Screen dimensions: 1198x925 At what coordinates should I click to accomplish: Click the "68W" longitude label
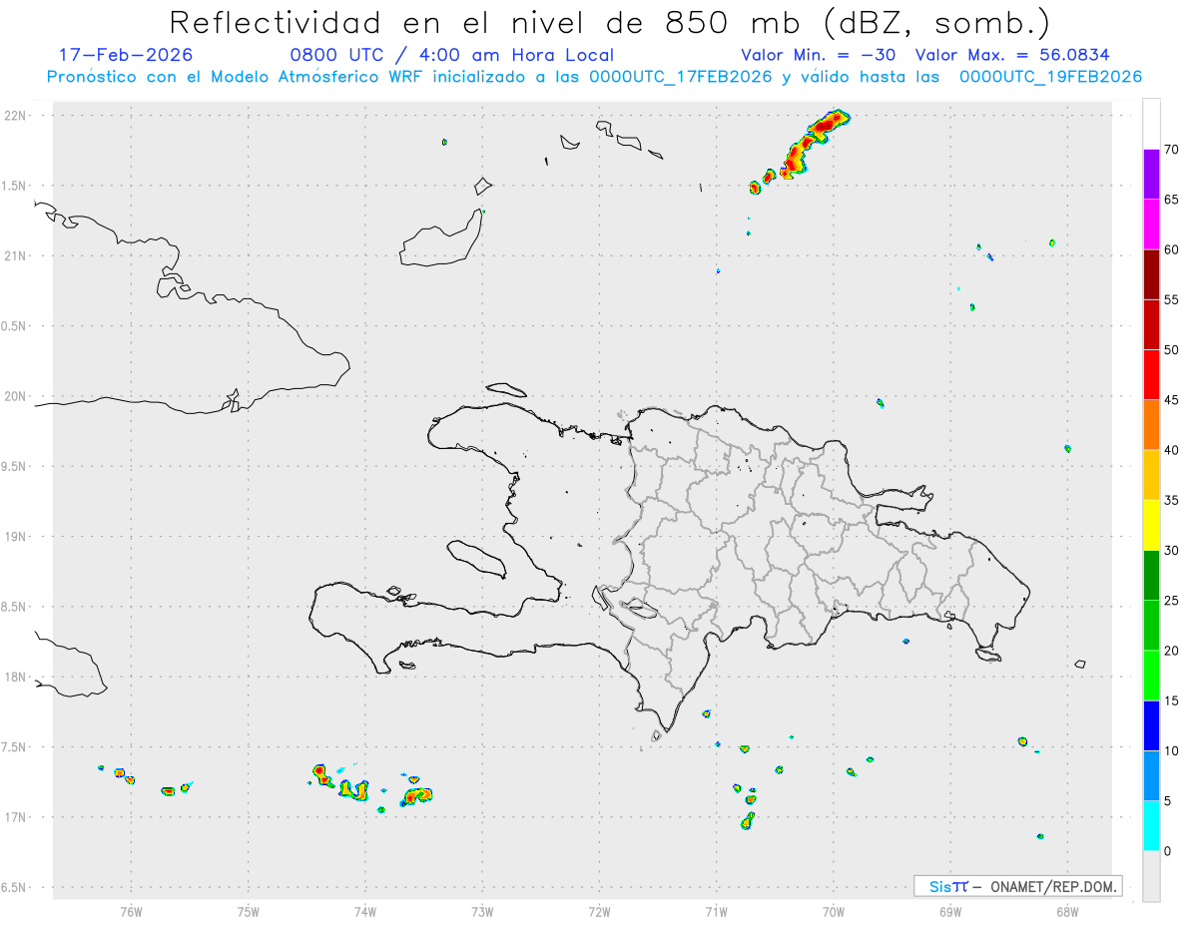[1067, 911]
